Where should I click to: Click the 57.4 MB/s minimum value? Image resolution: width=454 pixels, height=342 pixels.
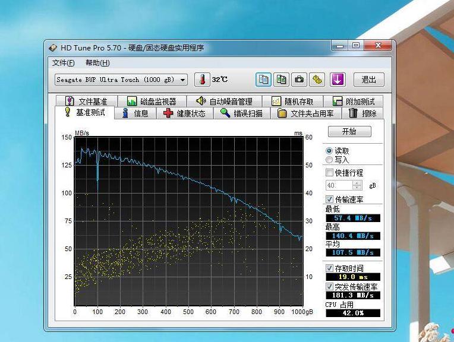353,218
